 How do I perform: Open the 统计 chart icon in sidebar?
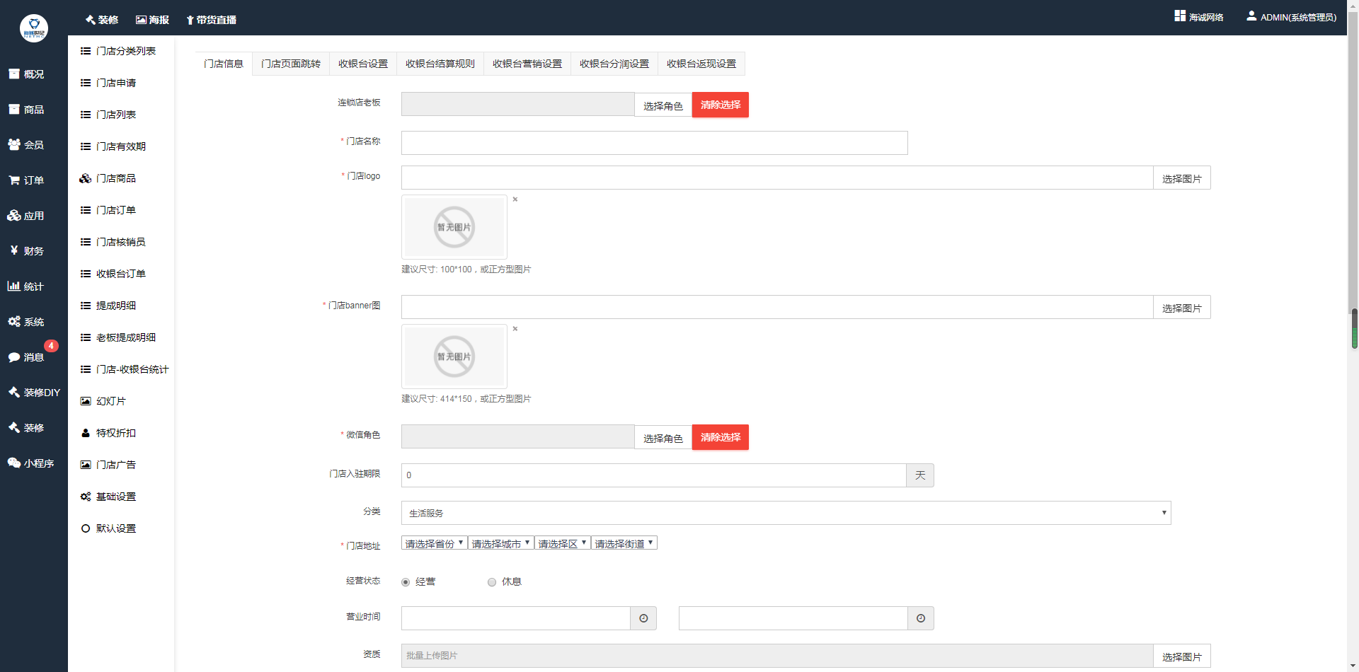pos(14,286)
